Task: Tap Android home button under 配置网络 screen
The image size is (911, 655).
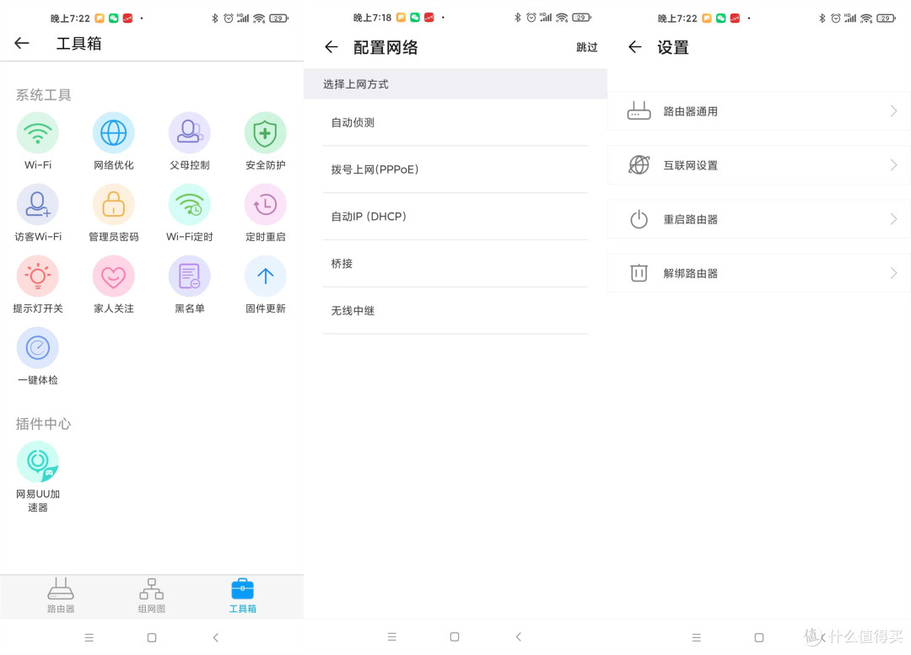Action: coord(455,637)
